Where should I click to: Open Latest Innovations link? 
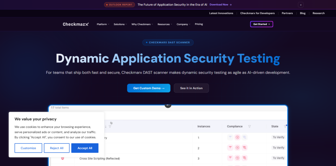coord(221,13)
